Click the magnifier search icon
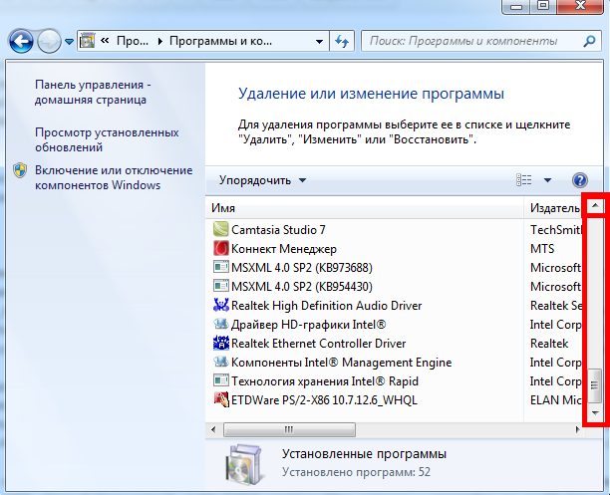 589,41
